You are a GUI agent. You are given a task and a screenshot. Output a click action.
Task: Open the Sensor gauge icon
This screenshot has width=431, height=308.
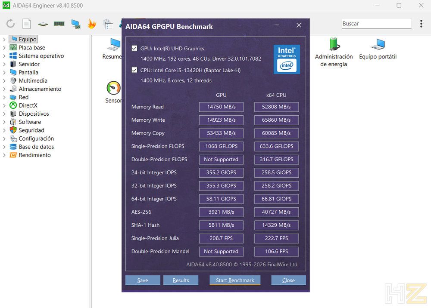[x=113, y=88]
